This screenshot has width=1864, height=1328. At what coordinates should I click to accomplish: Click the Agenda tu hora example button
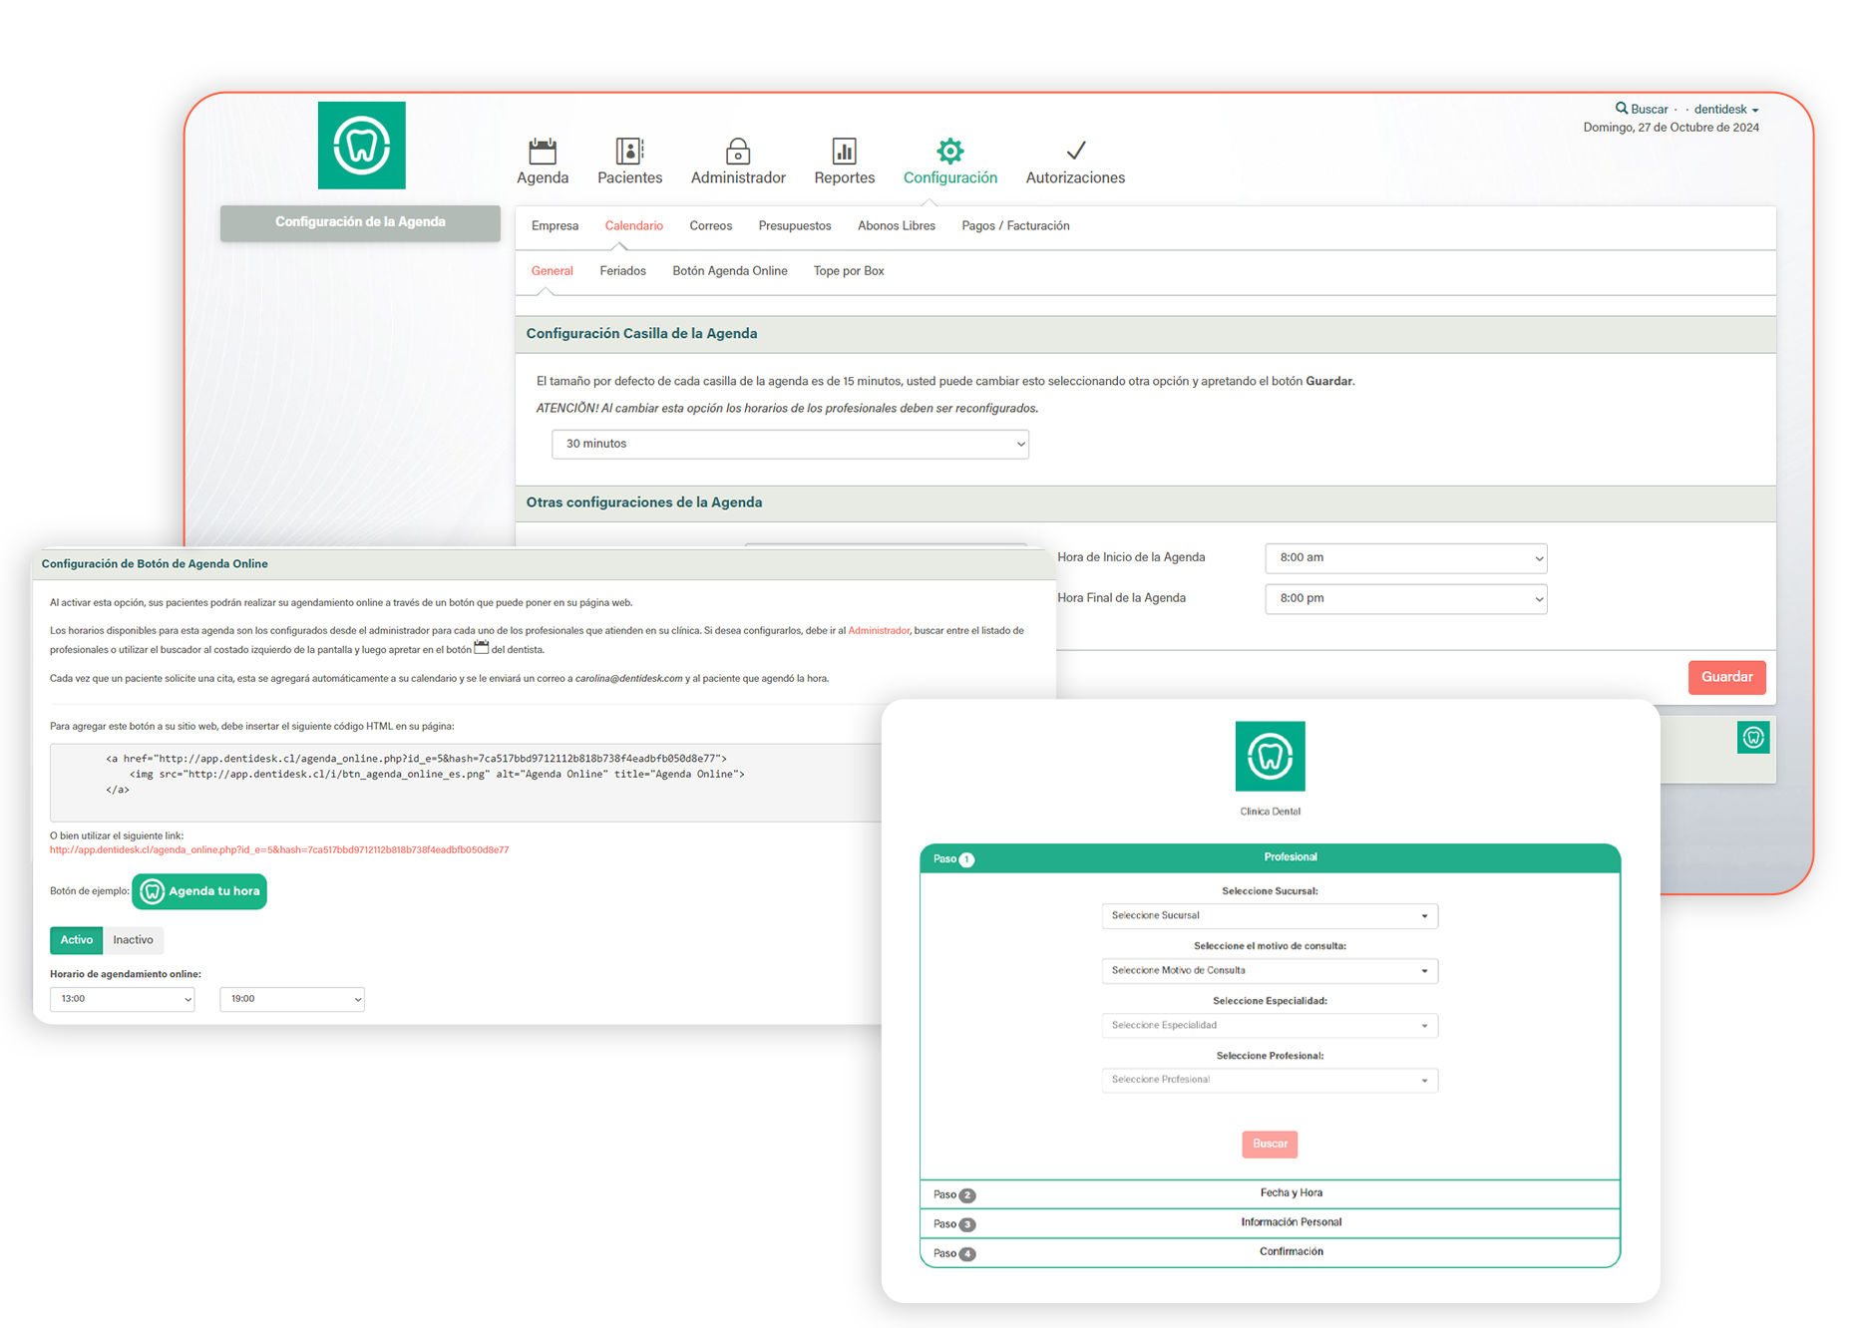(199, 891)
